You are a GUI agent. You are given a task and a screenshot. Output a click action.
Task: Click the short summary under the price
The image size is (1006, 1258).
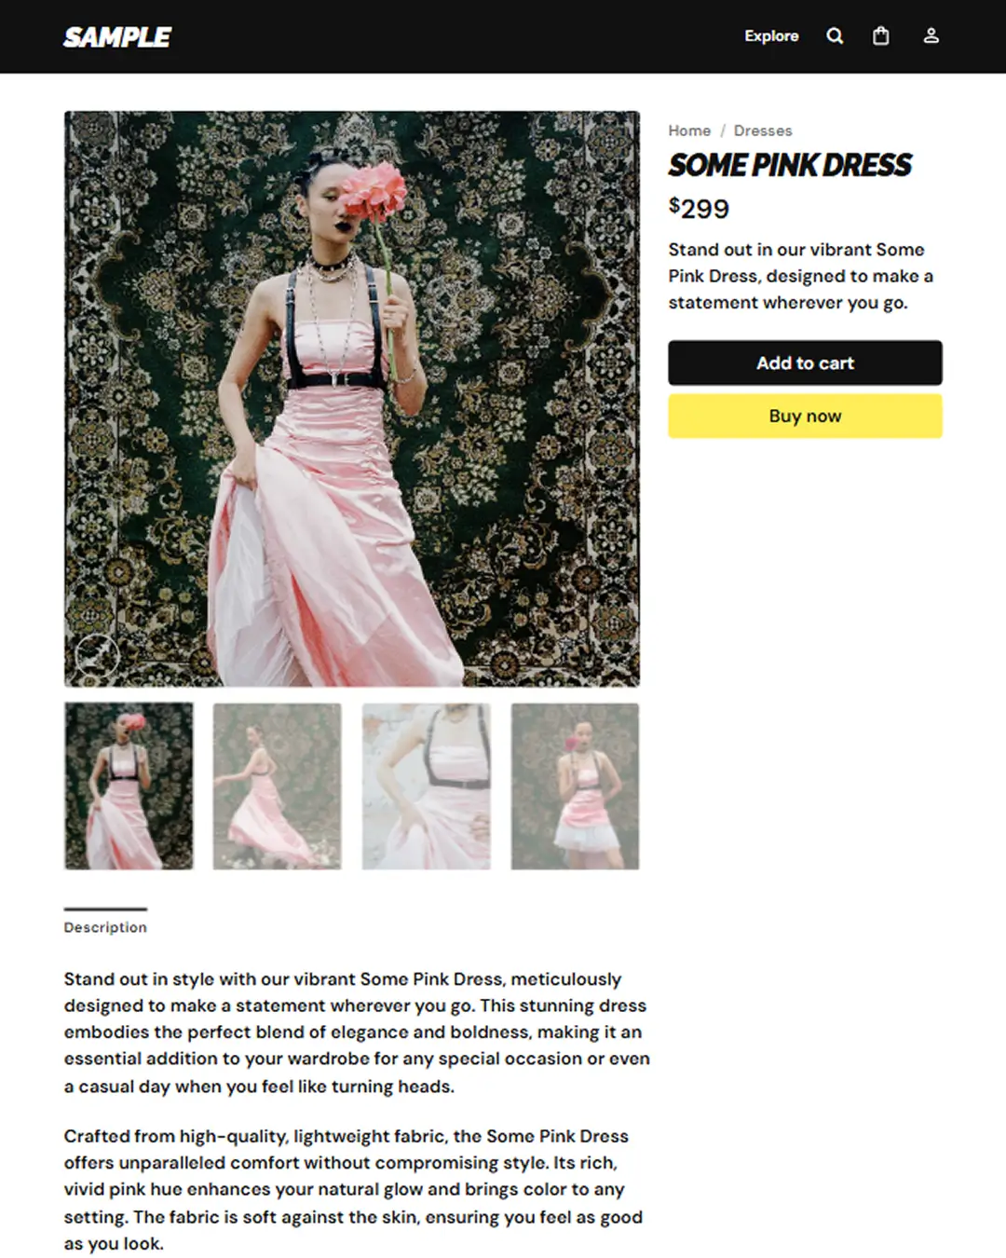pyautogui.click(x=801, y=276)
